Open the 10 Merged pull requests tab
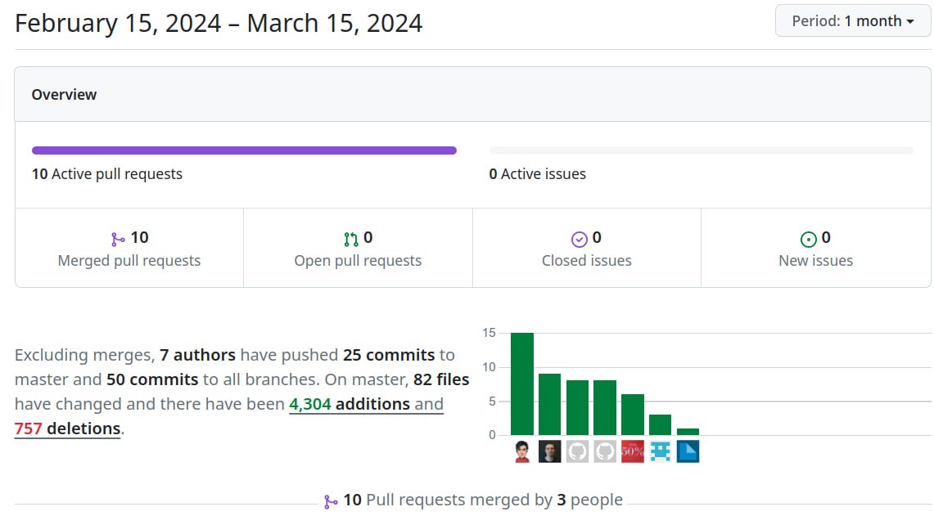Screen dimensions: 934x516 (129, 249)
